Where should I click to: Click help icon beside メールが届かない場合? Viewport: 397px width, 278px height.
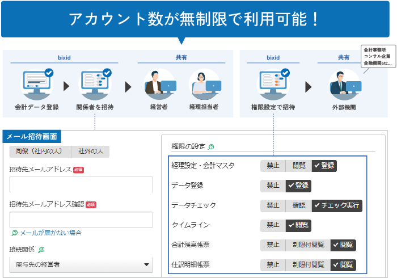[x=14, y=233]
